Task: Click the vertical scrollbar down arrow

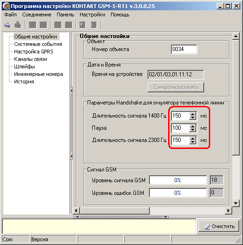Action: tap(236, 203)
